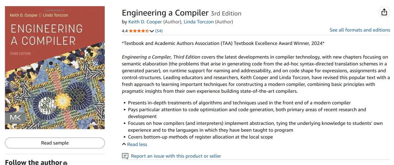Click the 3rd Edition label
The height and width of the screenshot is (165, 394).
pyautogui.click(x=226, y=14)
